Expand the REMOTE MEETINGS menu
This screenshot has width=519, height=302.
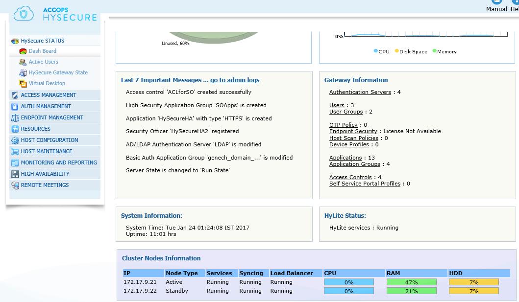(x=45, y=185)
